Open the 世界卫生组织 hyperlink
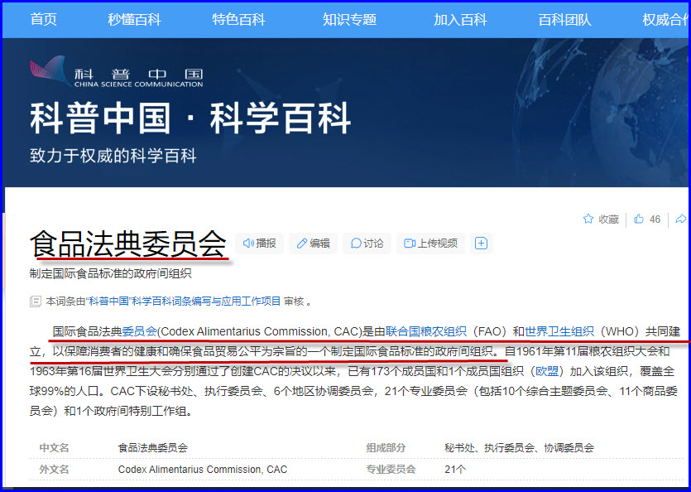The image size is (691, 492). click(559, 332)
